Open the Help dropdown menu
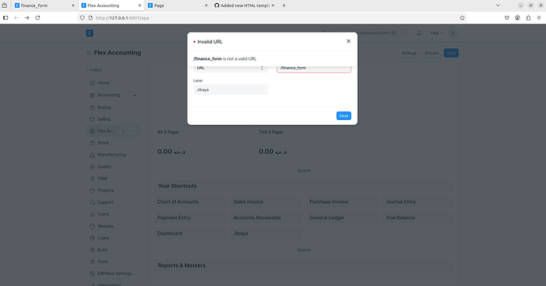 click(436, 33)
